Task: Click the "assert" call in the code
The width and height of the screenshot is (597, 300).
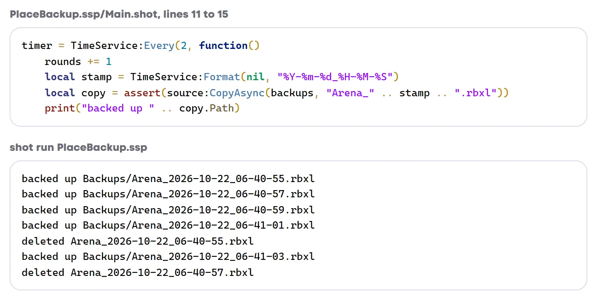Action: 142,93
